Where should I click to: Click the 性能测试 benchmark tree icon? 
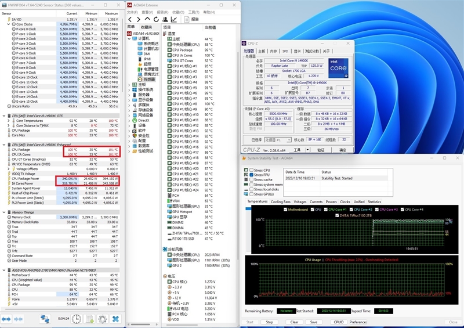click(135, 151)
